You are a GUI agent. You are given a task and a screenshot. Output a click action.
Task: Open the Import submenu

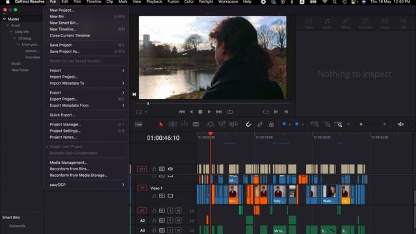tap(86, 71)
